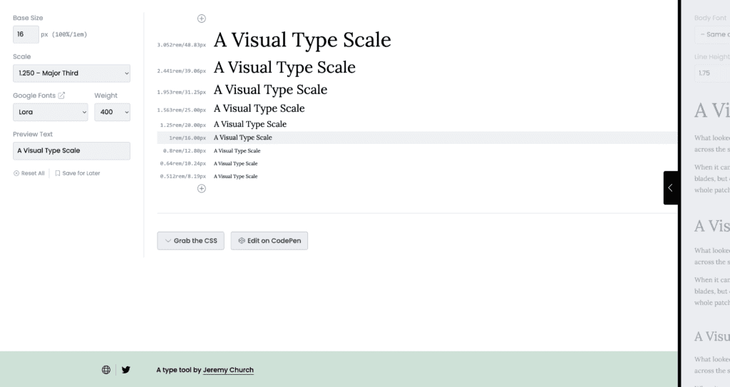This screenshot has width=730, height=387.
Task: Open the Google Fonts external link icon
Action: point(61,96)
